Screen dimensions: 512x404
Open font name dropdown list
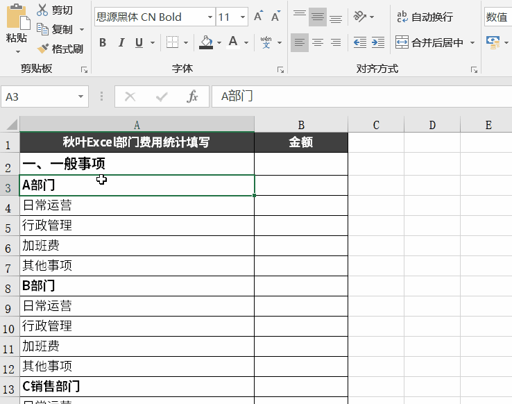point(210,17)
